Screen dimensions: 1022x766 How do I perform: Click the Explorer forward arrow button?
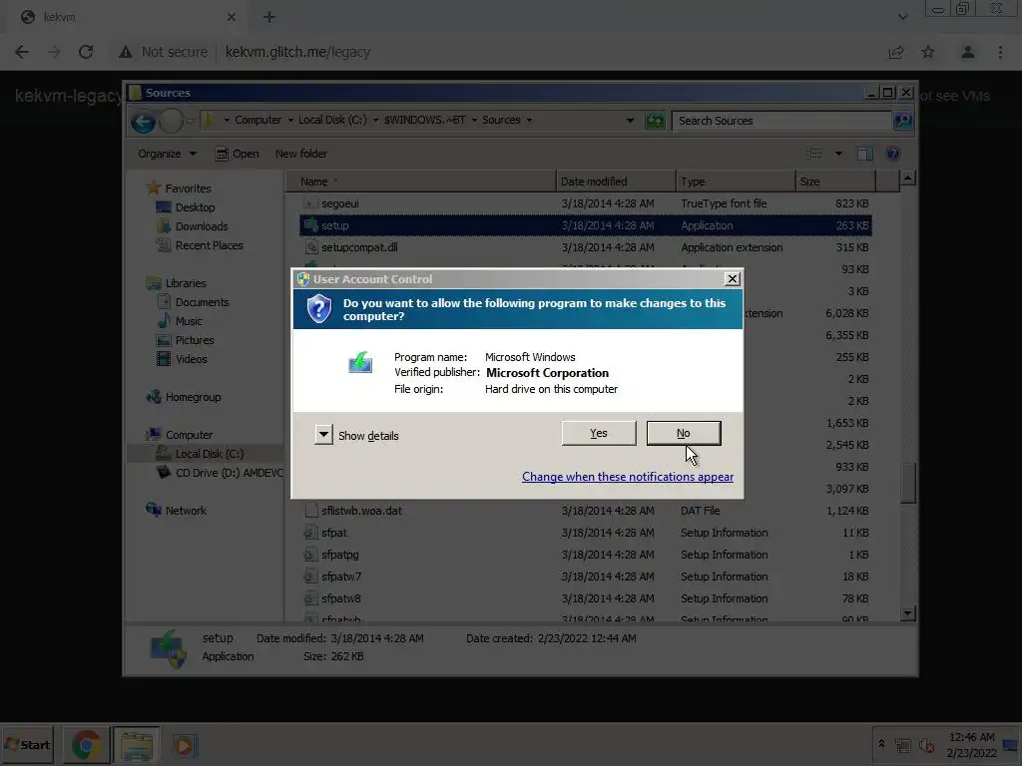(x=171, y=121)
